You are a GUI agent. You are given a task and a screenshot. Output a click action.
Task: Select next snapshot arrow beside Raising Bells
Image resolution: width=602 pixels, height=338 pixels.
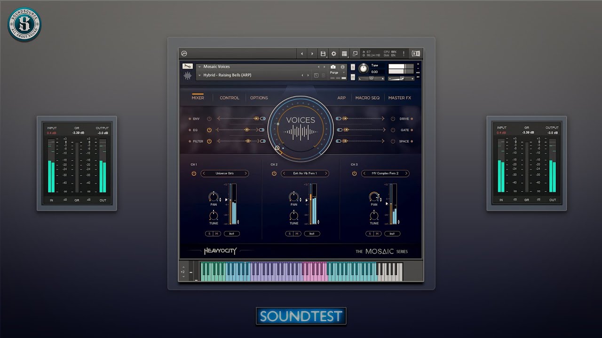[x=308, y=75]
